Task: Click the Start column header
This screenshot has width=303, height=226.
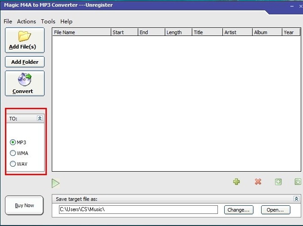Action: 125,32
